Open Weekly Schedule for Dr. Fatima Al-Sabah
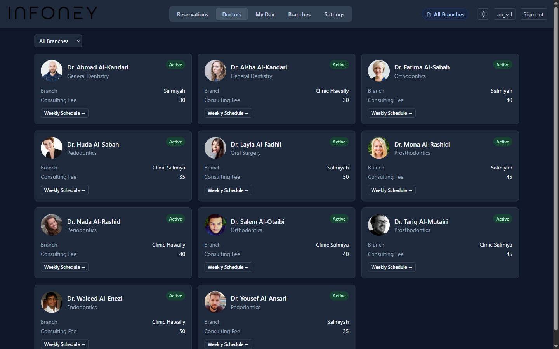 [x=392, y=113]
